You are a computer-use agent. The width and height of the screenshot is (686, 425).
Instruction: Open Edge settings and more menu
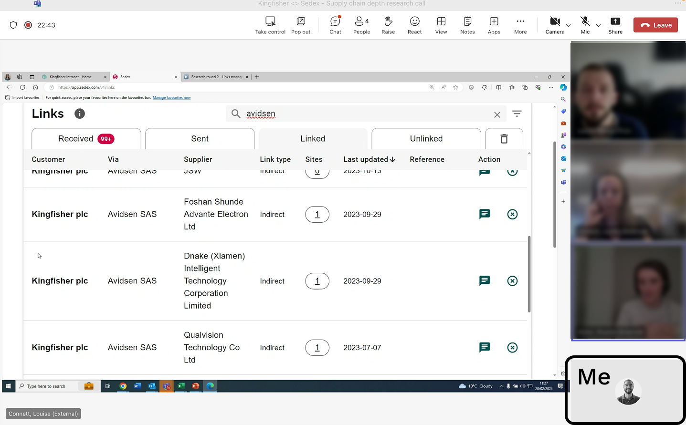[x=551, y=87]
